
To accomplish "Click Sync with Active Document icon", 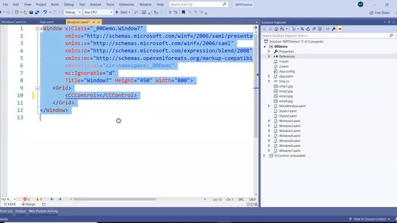I will [302, 29].
